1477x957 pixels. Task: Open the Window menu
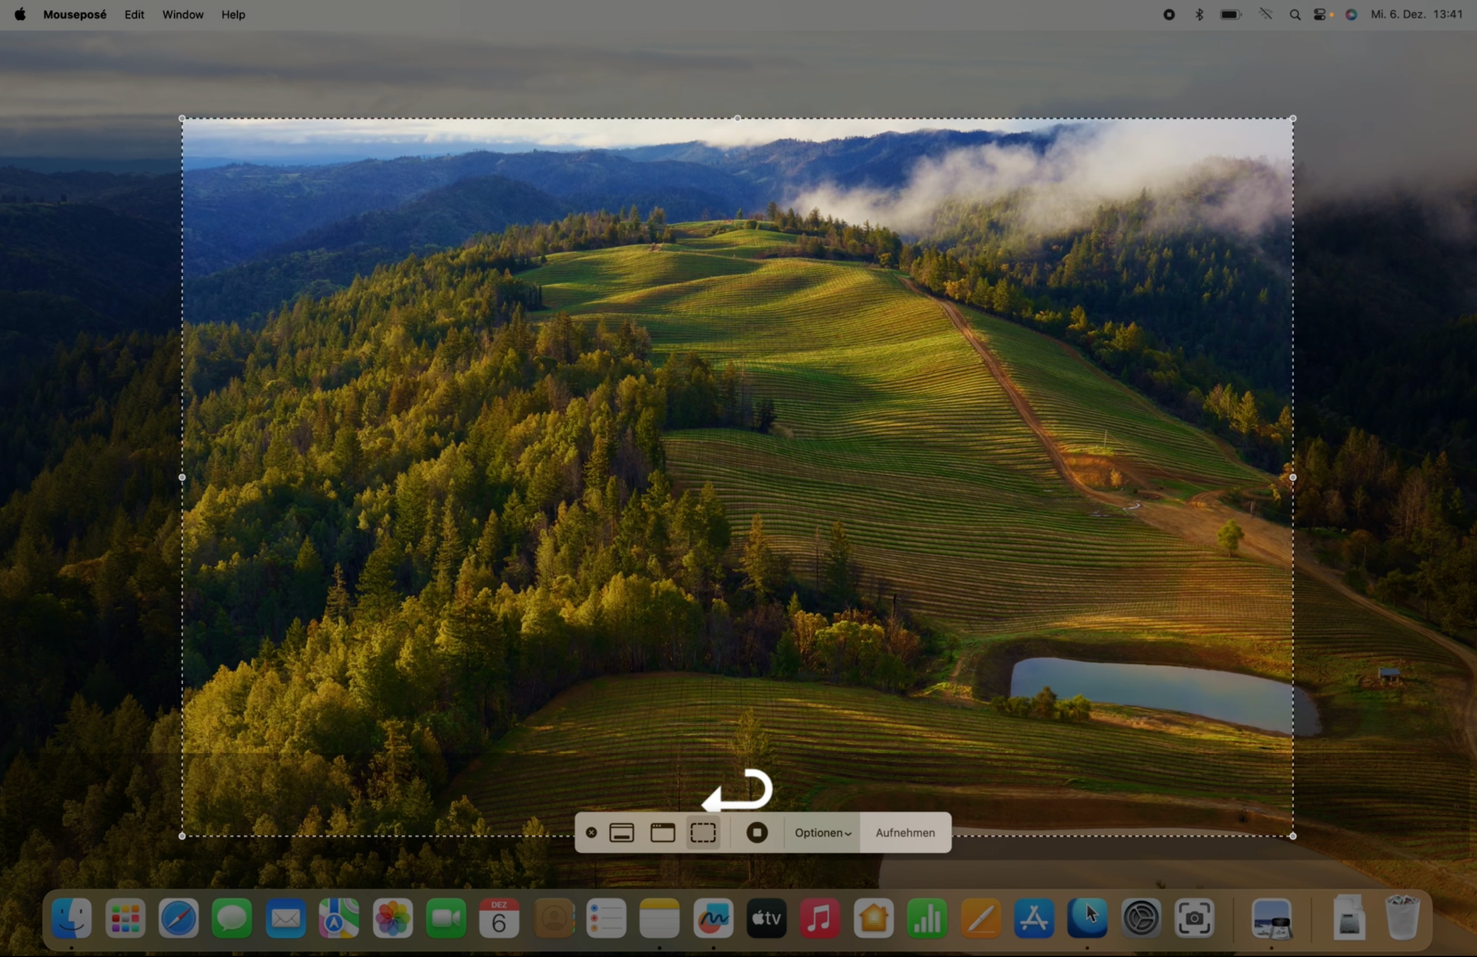pyautogui.click(x=183, y=14)
